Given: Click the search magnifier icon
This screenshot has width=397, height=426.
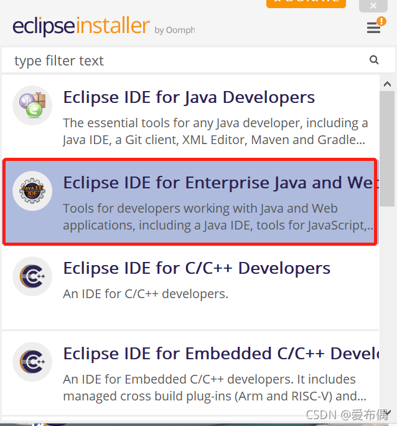Looking at the screenshot, I should tap(374, 60).
